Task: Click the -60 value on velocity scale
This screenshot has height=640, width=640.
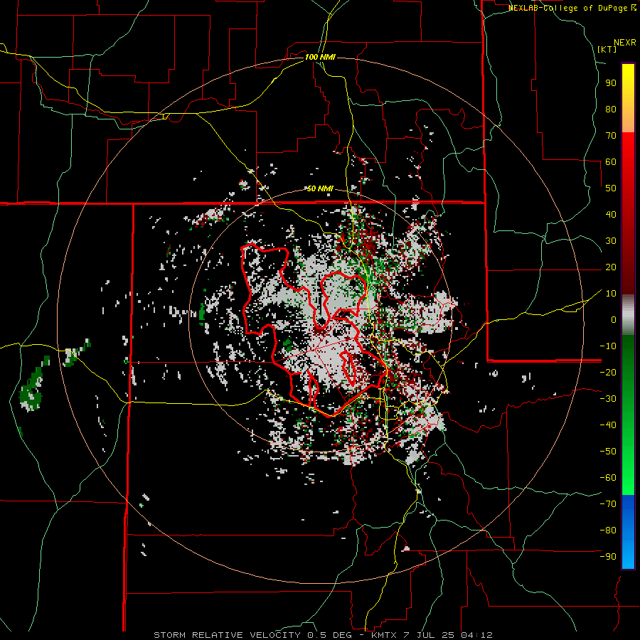Action: (608, 478)
